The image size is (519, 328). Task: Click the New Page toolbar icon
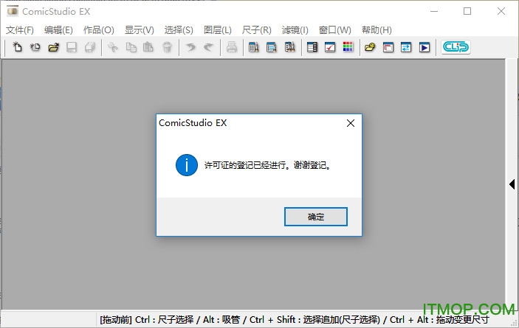click(18, 48)
